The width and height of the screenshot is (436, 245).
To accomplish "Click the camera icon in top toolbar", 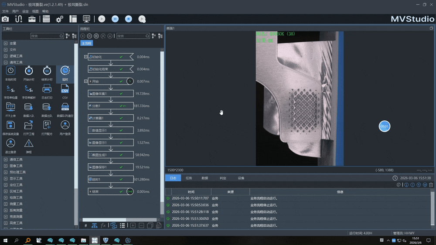I will (5, 19).
